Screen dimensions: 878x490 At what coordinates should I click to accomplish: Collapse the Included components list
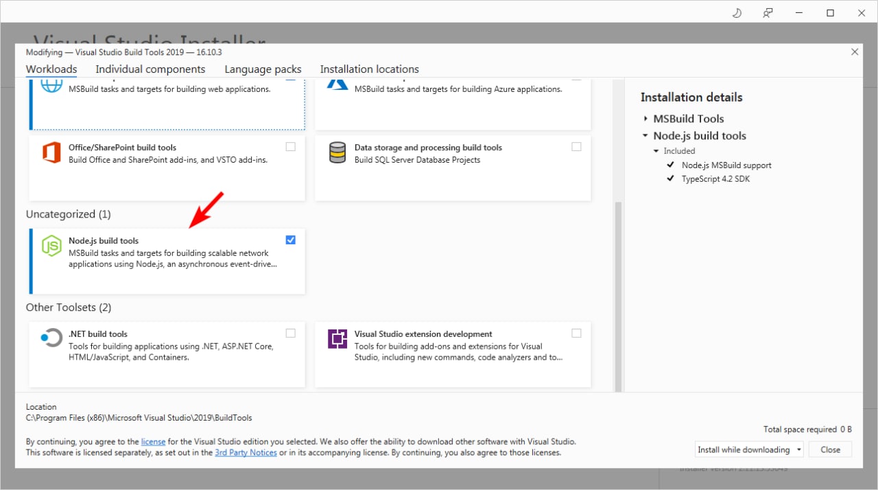656,151
